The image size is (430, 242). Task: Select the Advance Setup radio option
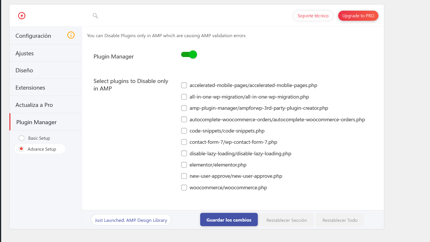(x=21, y=149)
